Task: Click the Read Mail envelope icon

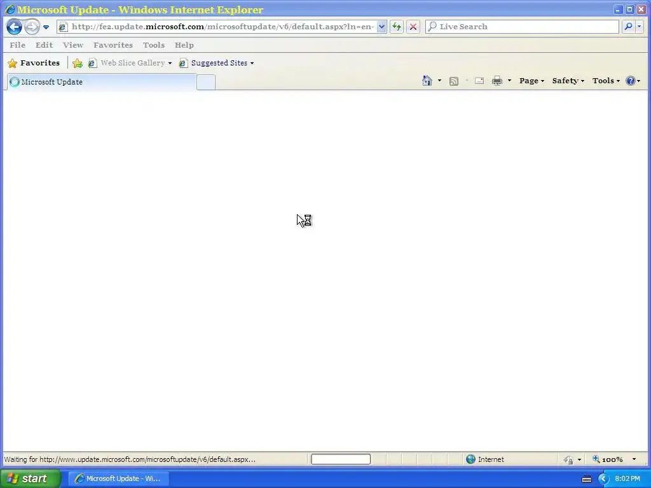Action: click(x=479, y=81)
